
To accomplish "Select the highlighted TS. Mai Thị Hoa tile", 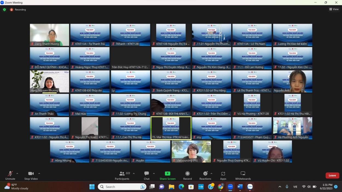I will pos(171,128).
